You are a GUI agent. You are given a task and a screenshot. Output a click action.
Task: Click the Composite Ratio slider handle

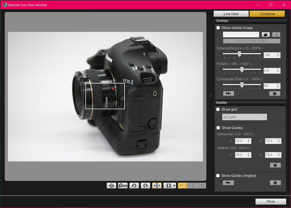click(242, 85)
